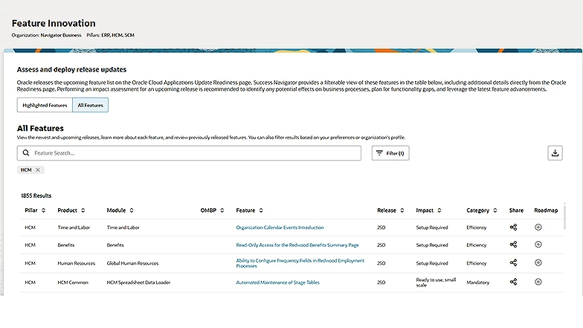Click the Feature Search input field
The width and height of the screenshot is (583, 328).
(x=193, y=153)
